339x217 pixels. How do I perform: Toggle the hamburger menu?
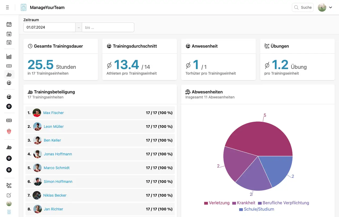coord(7,7)
